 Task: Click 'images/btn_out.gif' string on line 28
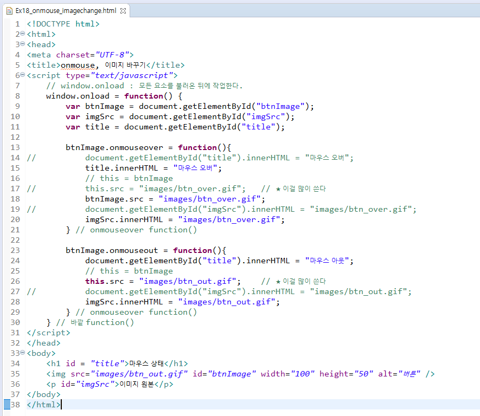(x=227, y=302)
